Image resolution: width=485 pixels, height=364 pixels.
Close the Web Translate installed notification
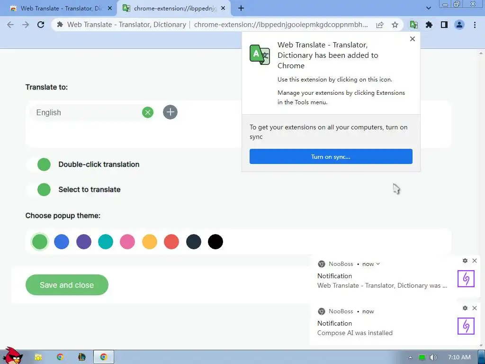[475, 261]
